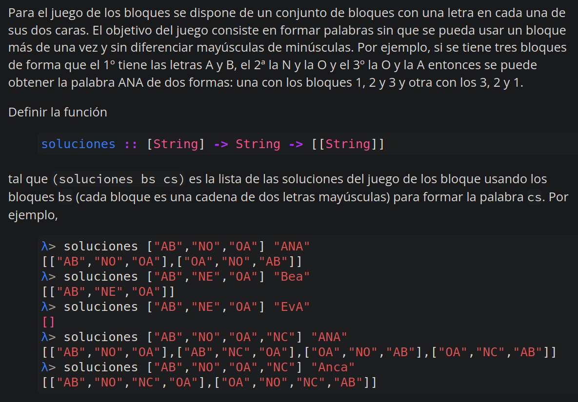Click the 'Definir la función' text

coord(58,112)
